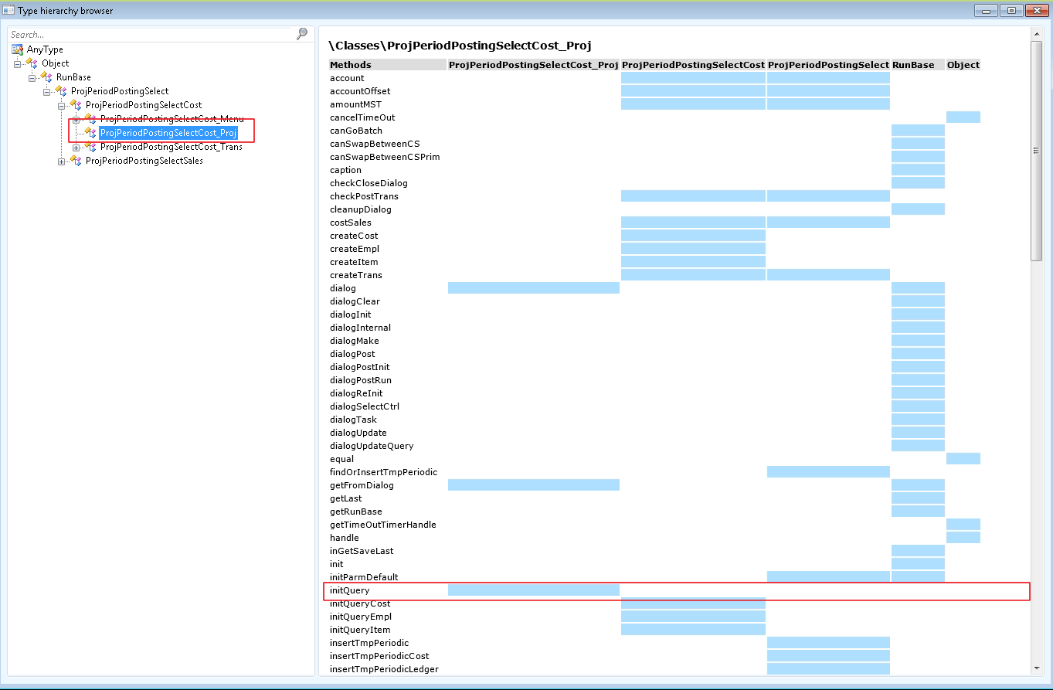
Task: Click the class icon beside RunBase
Action: point(46,77)
